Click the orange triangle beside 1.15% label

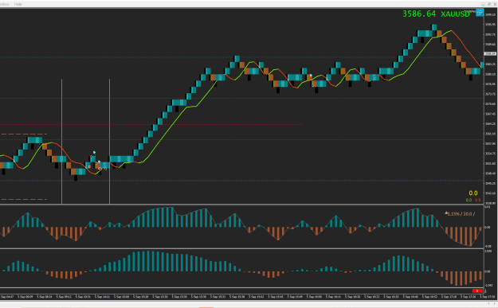pos(446,213)
